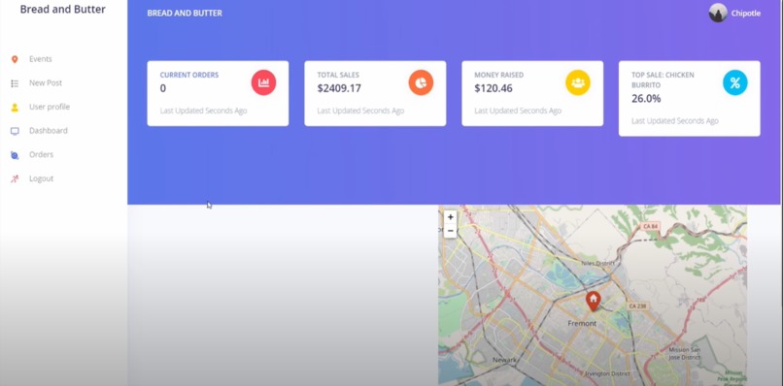Click the CA 238 highway badge on the map
Viewport: 783px width, 386px height.
[x=637, y=306]
